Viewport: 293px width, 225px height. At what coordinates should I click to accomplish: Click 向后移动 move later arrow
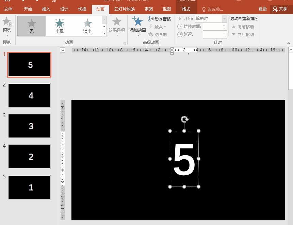(x=233, y=34)
